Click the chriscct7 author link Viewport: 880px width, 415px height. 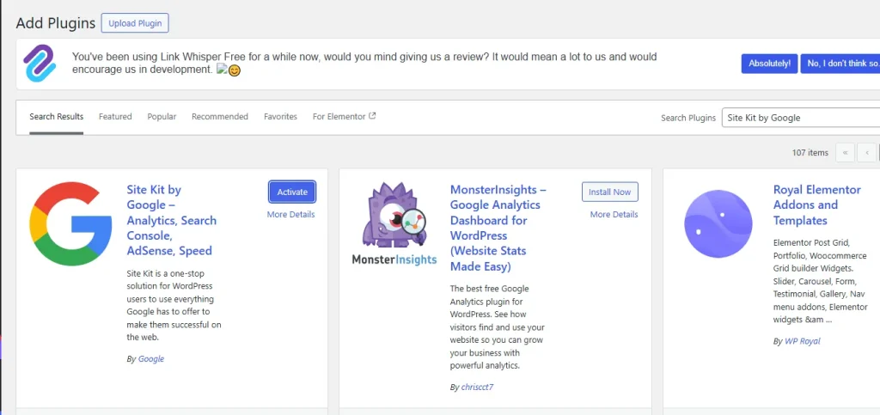477,387
